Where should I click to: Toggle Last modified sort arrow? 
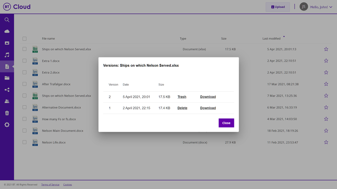(x=284, y=37)
